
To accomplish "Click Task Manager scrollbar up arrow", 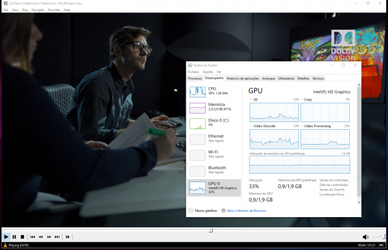I will coord(359,85).
